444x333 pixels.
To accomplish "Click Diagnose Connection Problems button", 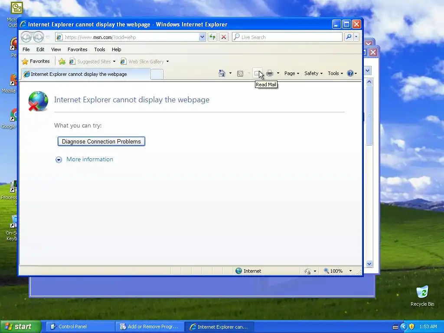I will click(x=101, y=141).
